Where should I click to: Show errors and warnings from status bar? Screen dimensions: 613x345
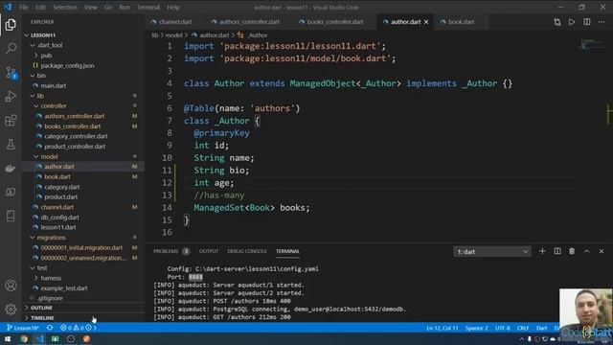(79, 328)
